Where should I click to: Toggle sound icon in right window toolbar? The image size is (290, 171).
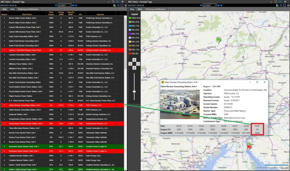tap(281, 5)
